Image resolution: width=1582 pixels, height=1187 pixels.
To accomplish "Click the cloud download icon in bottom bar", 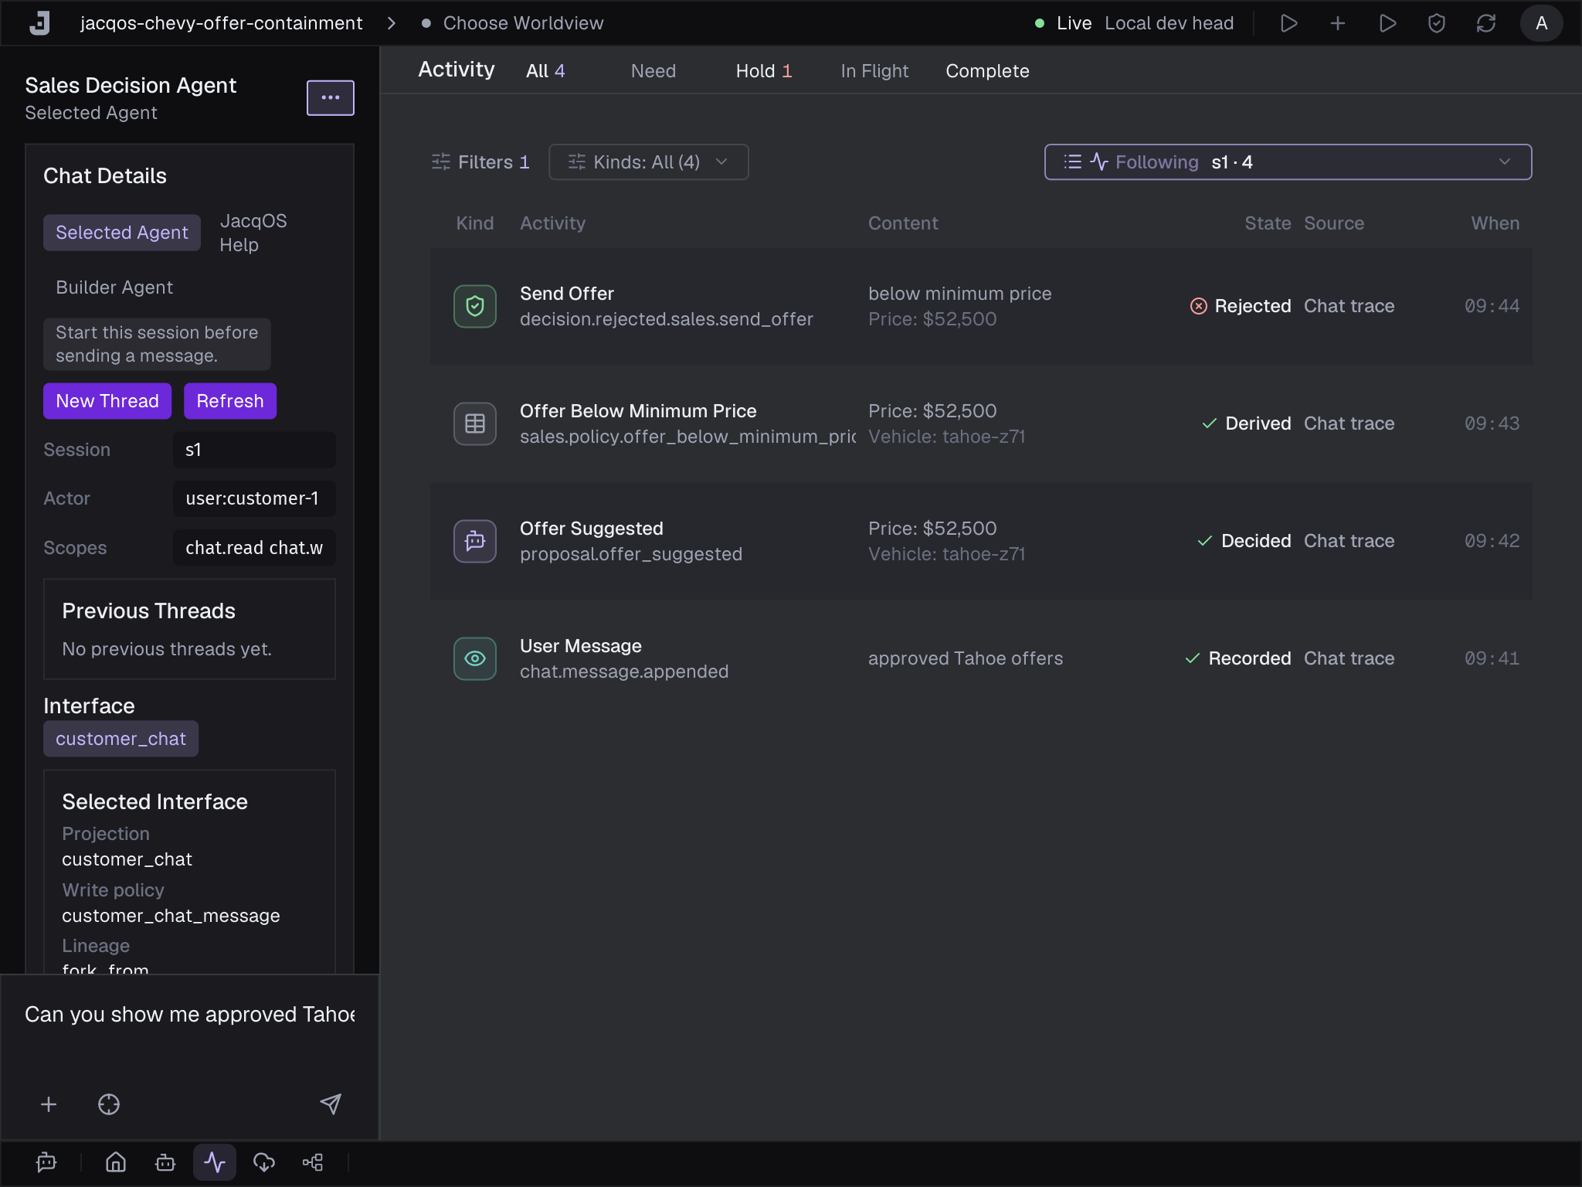I will tap(264, 1162).
